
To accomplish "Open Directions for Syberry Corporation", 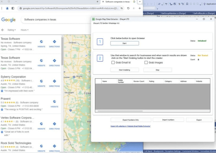I will (x=55, y=81).
